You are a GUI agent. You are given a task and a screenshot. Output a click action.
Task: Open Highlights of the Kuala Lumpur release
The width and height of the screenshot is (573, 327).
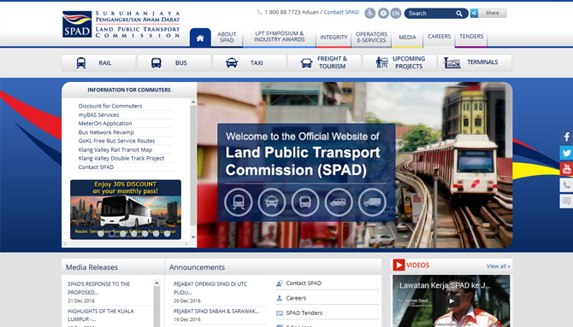101,315
